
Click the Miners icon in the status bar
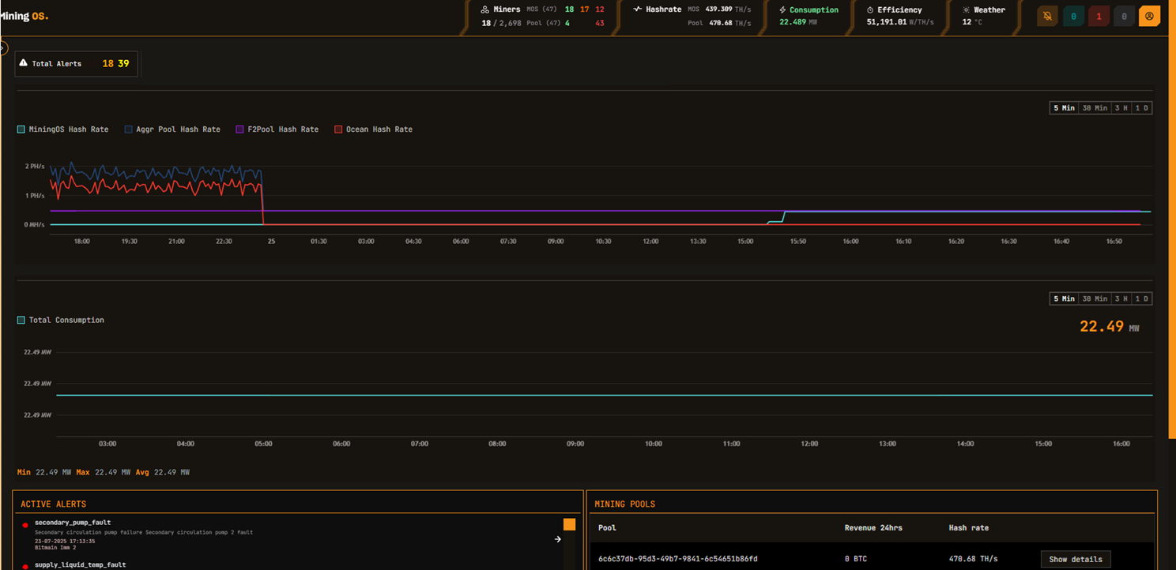pyautogui.click(x=484, y=9)
